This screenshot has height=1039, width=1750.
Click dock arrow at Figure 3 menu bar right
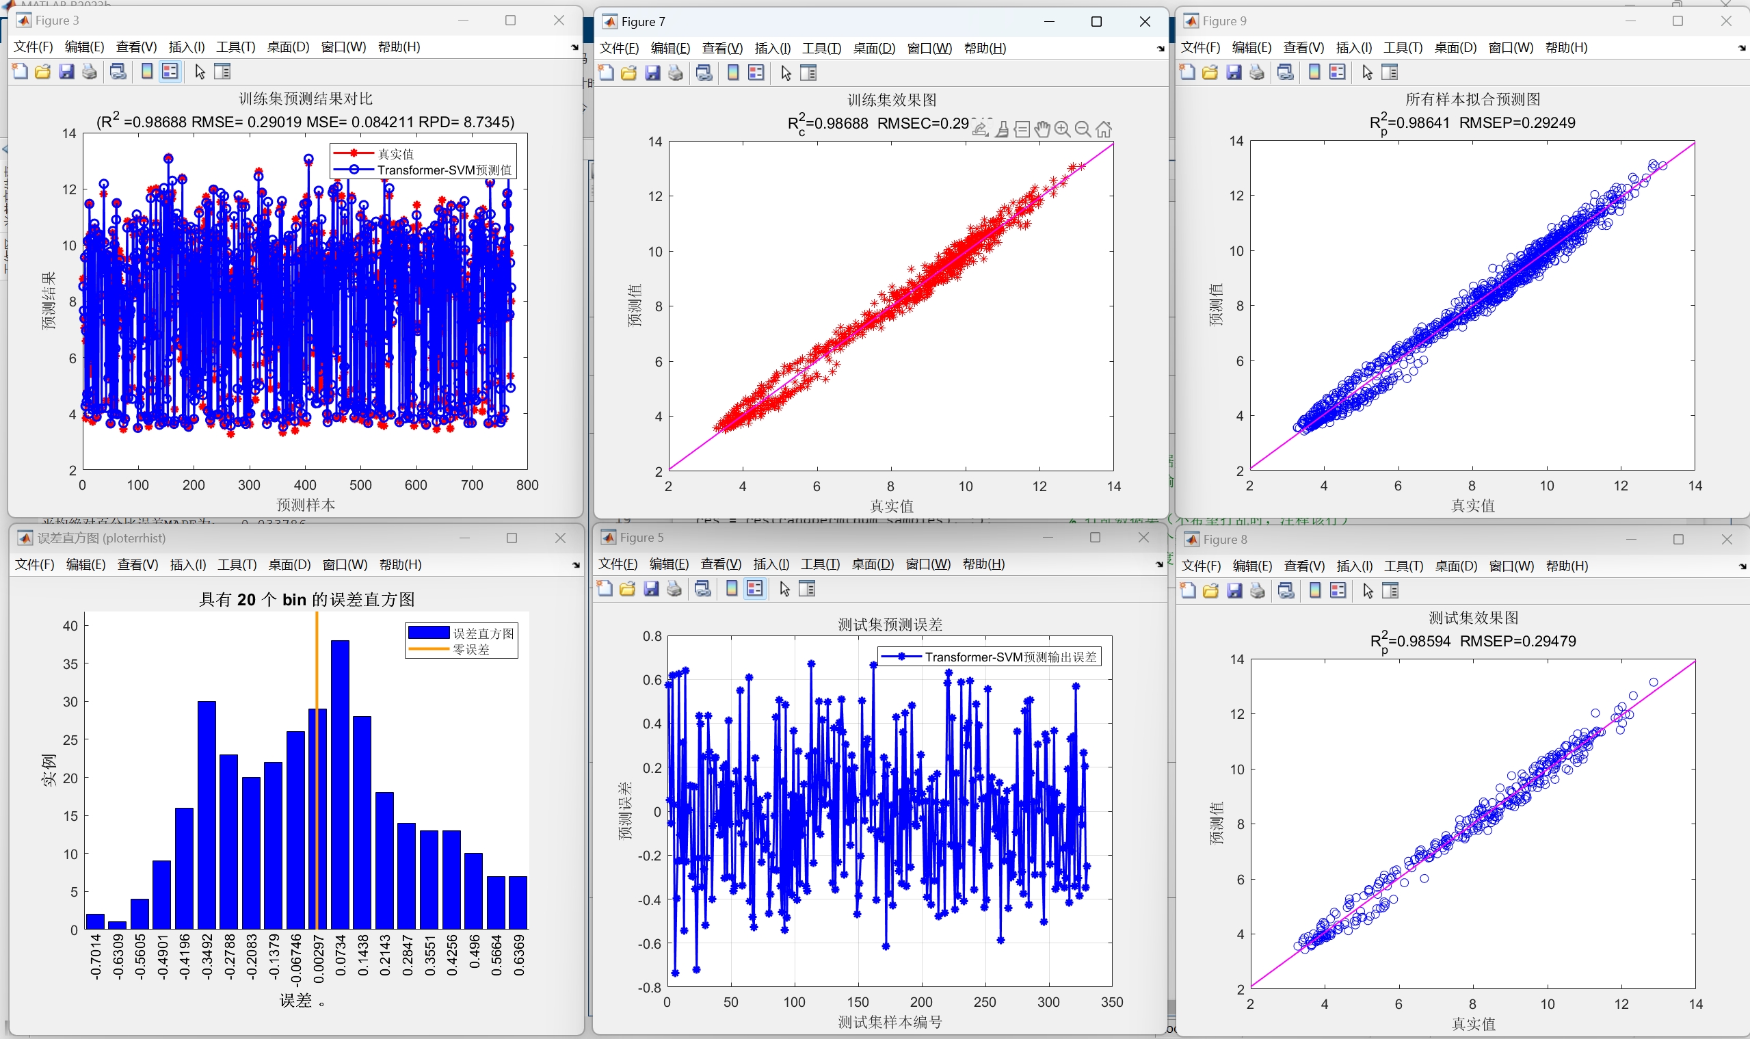pos(574,48)
